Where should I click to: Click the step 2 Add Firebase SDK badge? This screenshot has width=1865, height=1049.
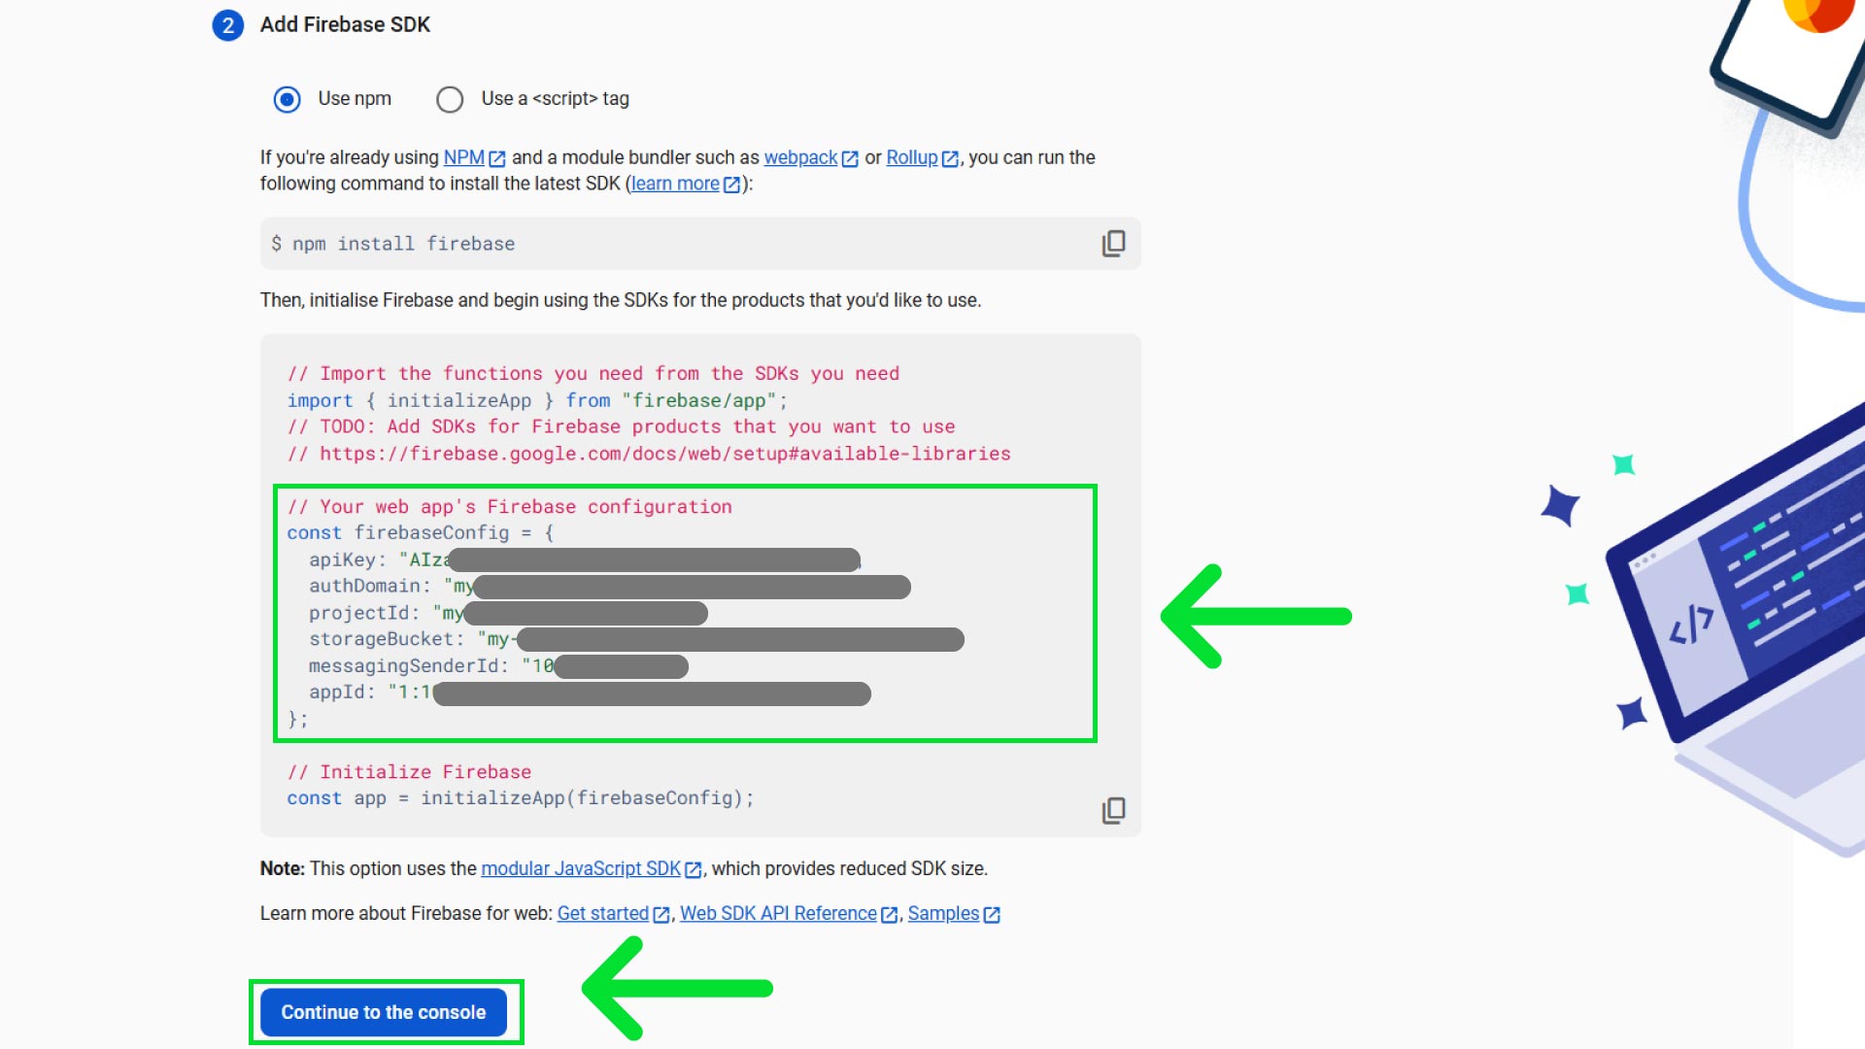click(227, 25)
